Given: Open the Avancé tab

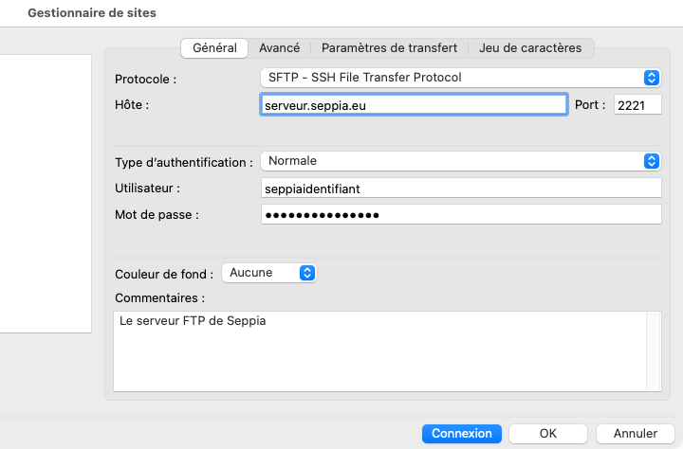Looking at the screenshot, I should [279, 47].
